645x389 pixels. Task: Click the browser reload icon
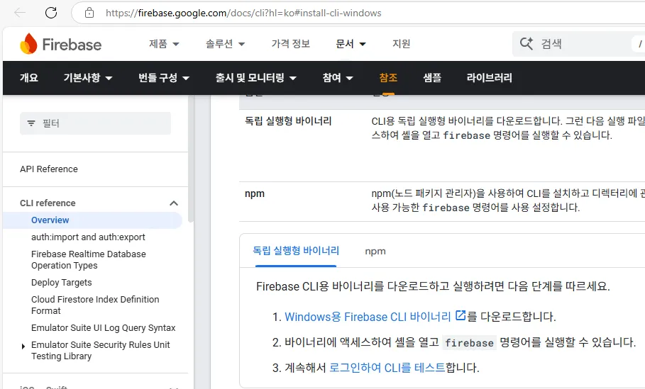click(x=51, y=13)
